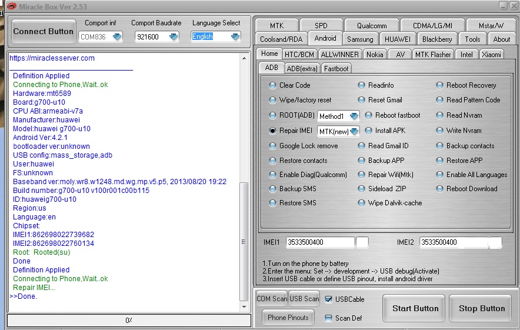Image resolution: width=520 pixels, height=330 pixels.
Task: Click the Connect Button
Action: (x=44, y=32)
